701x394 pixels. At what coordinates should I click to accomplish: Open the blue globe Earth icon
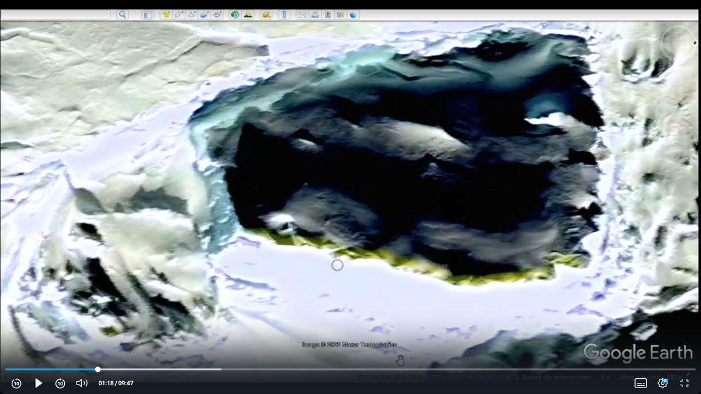tap(353, 15)
